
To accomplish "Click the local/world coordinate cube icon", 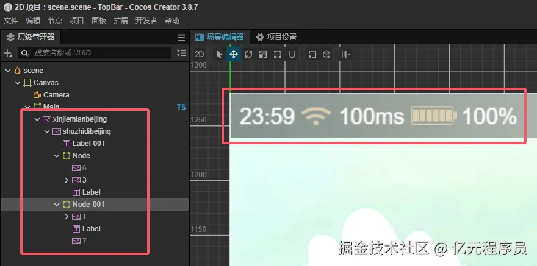I will pyautogui.click(x=326, y=54).
